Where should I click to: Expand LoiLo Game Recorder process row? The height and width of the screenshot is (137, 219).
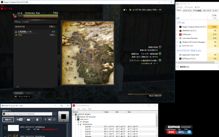pos(177,38)
